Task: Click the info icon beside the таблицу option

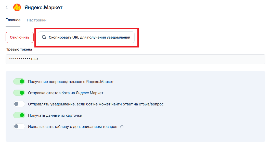Action: coord(122,127)
